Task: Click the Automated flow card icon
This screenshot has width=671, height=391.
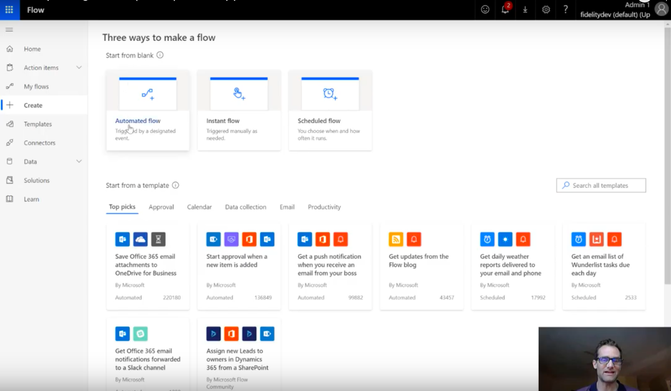Action: tap(148, 94)
